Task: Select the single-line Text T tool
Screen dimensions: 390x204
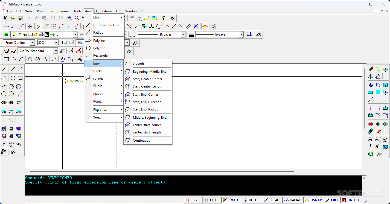Action: (x=4, y=145)
